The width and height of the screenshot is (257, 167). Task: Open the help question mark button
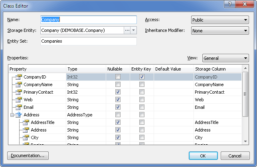click(230, 4)
